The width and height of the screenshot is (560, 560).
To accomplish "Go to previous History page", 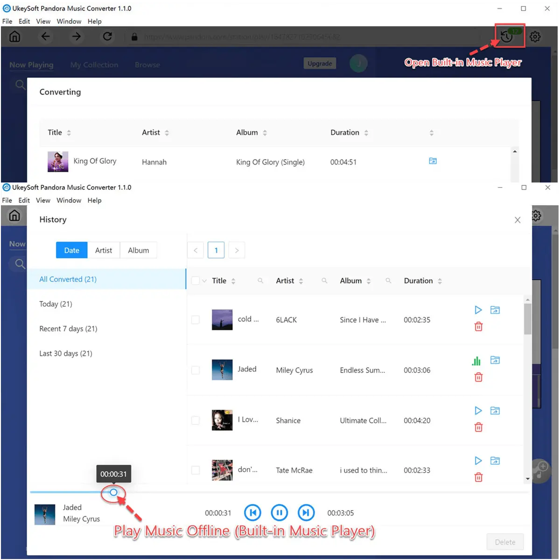I will tap(196, 250).
